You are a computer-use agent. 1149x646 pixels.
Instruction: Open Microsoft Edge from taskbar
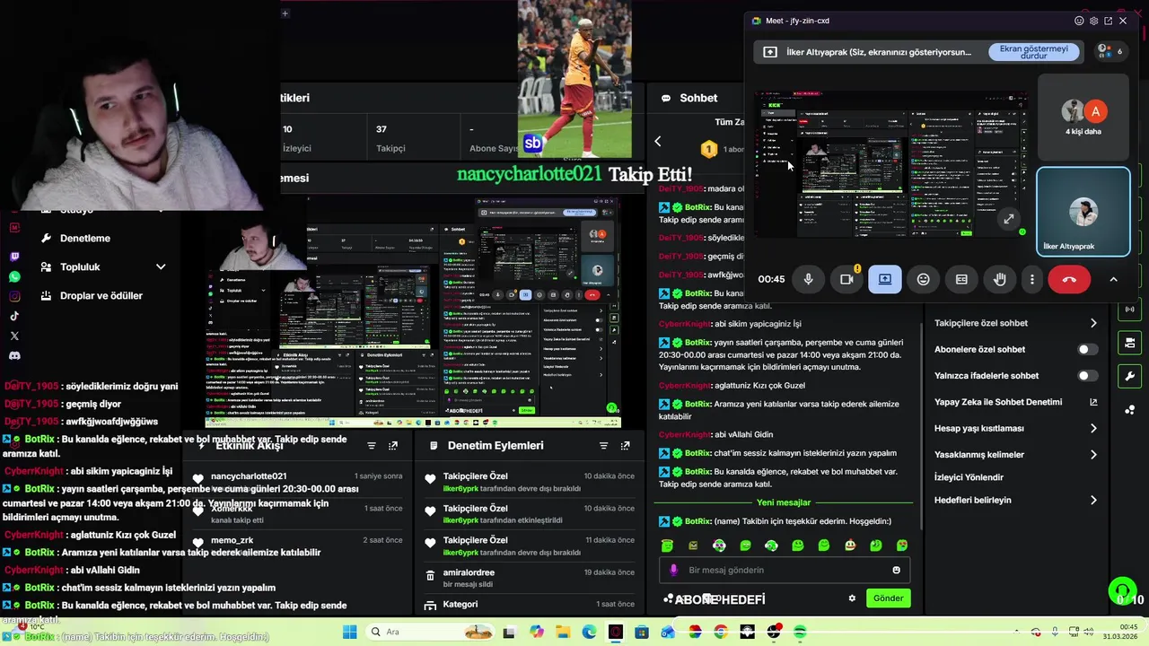pyautogui.click(x=589, y=632)
